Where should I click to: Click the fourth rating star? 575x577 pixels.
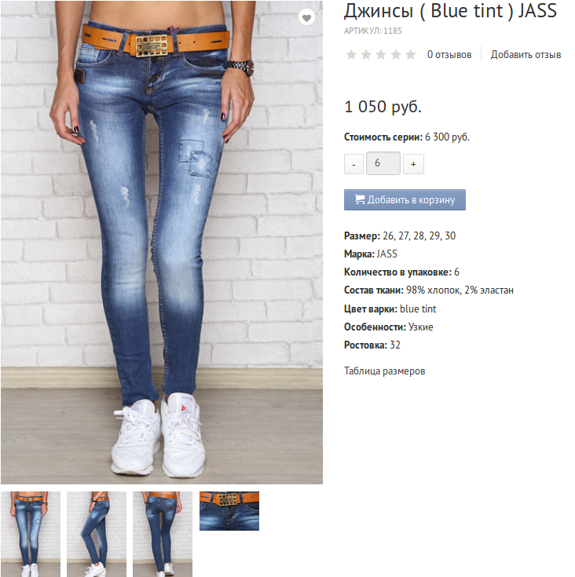click(x=396, y=54)
